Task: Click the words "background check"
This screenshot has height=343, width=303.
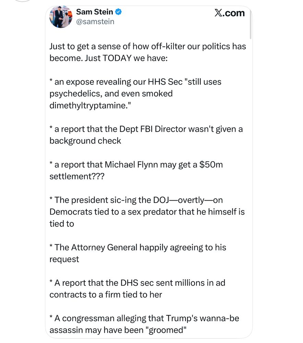Action: point(85,141)
